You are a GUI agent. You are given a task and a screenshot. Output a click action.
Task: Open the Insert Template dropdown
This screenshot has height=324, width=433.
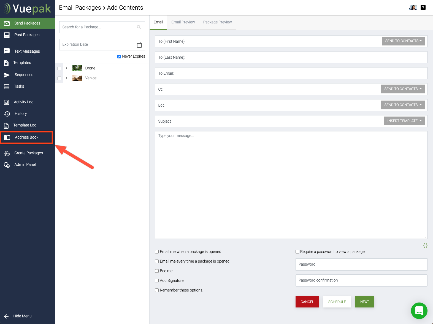(404, 121)
